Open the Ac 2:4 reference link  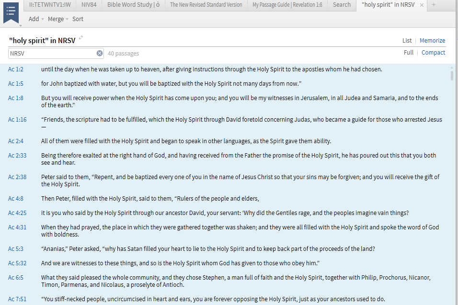point(15,141)
